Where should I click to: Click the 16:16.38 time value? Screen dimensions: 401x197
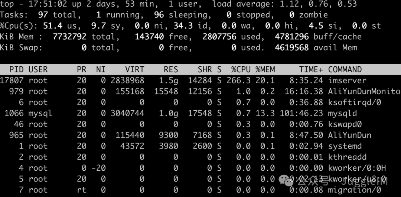304,91
